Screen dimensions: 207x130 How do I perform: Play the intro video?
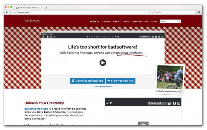click(x=103, y=63)
